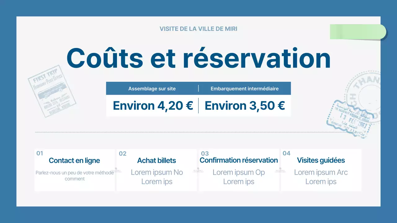This screenshot has height=223, width=397.
Task: Select the "Parlez-nous un peu" description text
Action: pos(74,176)
